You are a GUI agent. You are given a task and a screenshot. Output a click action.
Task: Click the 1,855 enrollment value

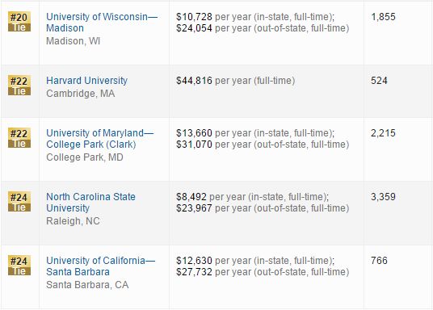tap(383, 17)
